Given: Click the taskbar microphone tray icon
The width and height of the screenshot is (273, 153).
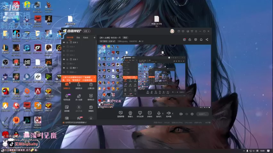Looking at the screenshot, I should click(247, 151).
